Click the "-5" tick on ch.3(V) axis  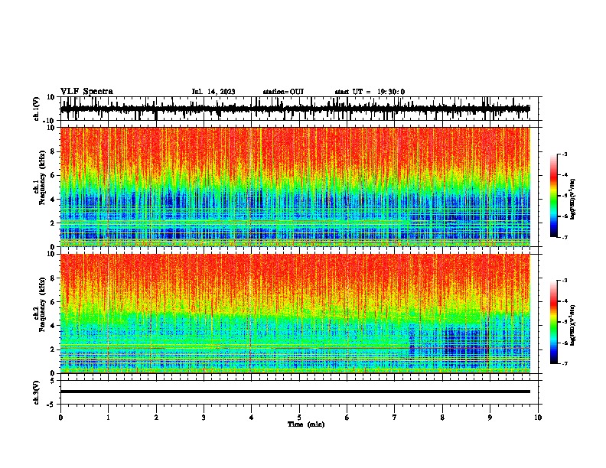pyautogui.click(x=51, y=405)
